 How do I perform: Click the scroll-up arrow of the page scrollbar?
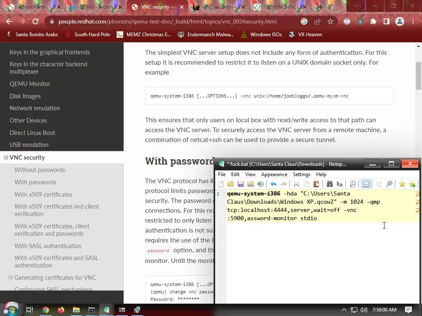[x=418, y=46]
